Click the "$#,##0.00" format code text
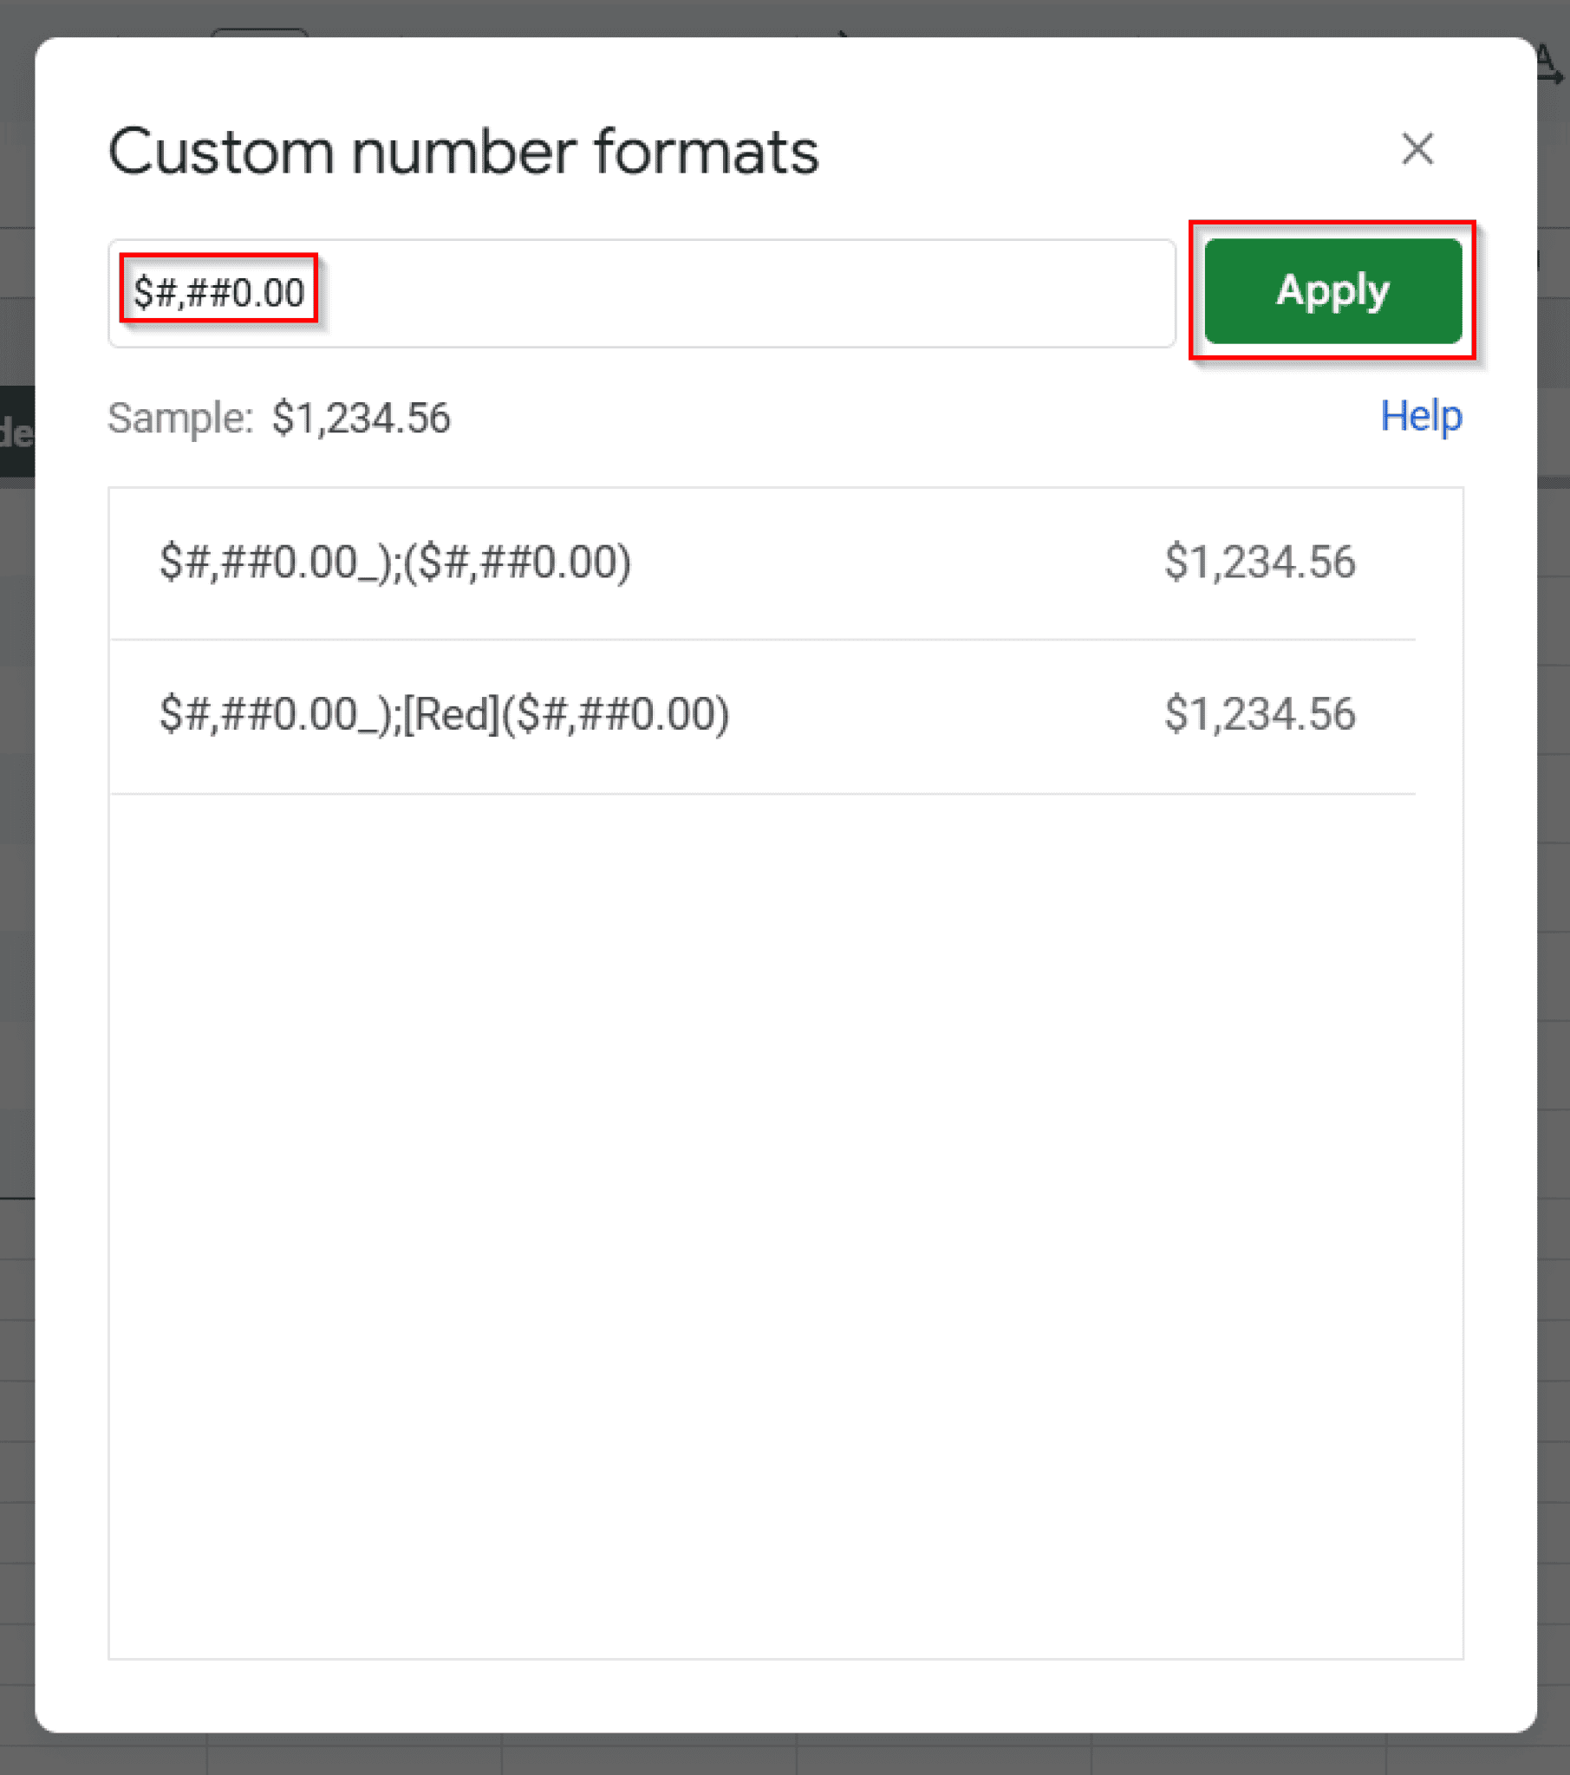 pos(219,293)
